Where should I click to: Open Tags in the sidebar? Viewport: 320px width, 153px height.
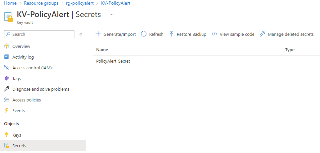pyautogui.click(x=16, y=79)
